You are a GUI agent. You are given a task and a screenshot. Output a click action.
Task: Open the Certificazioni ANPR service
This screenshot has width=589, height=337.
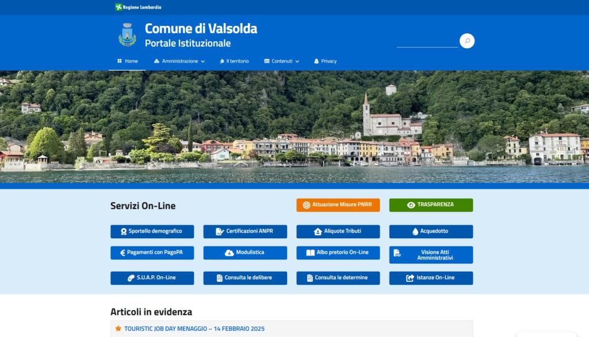[245, 232]
